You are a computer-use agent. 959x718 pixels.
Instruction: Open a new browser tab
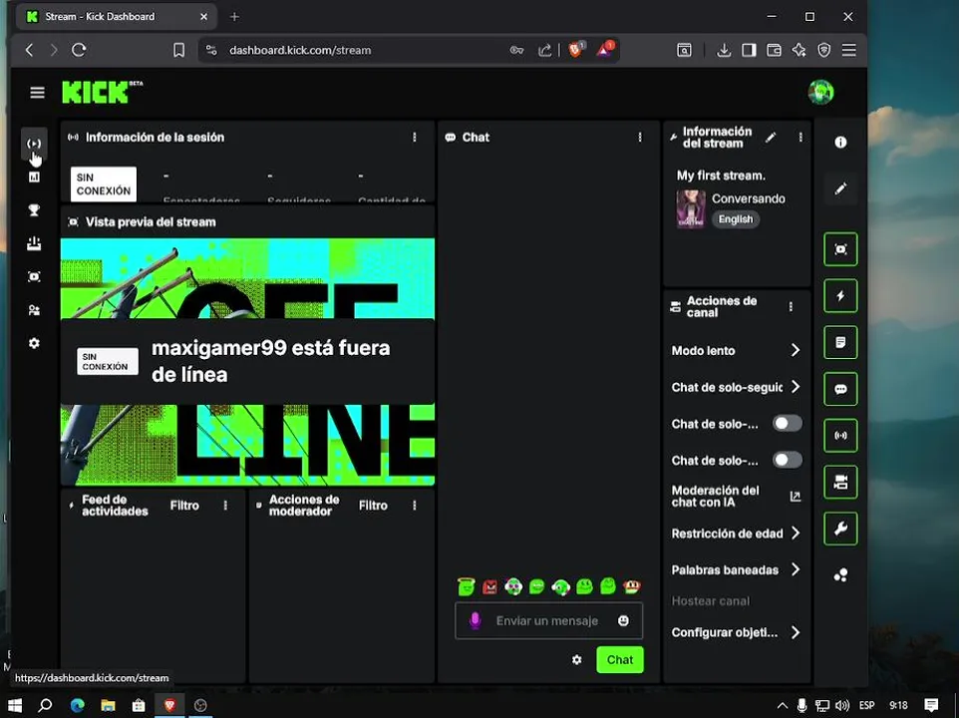[x=234, y=17]
